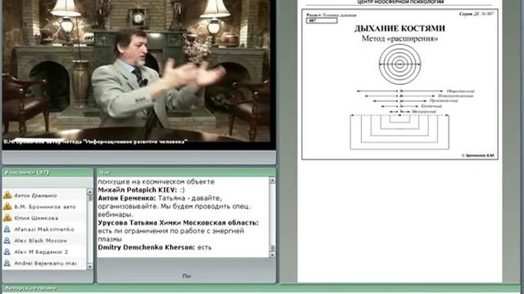The image size is (524, 294).
Task: Select participant В.М. Бронников авто
Action: (x=45, y=207)
